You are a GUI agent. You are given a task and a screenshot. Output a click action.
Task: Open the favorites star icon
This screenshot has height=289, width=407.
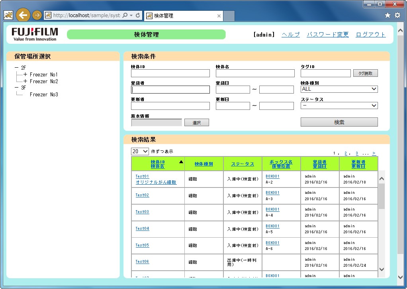387,15
